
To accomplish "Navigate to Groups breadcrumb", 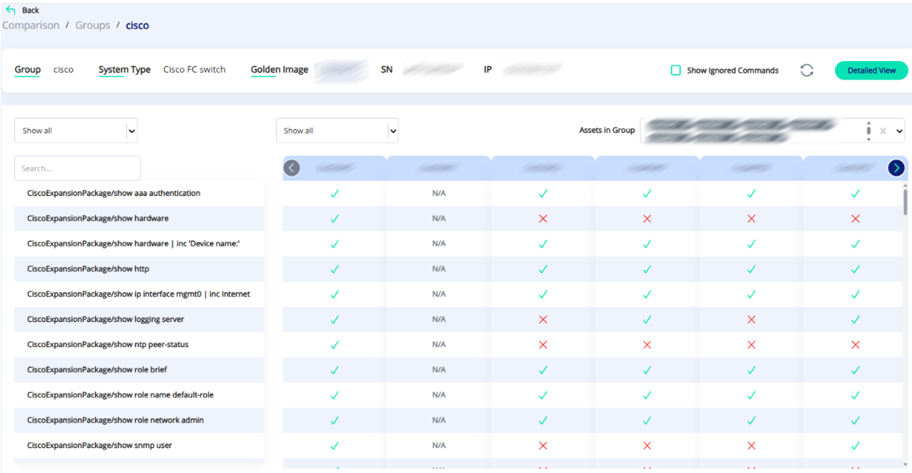I will pyautogui.click(x=93, y=25).
